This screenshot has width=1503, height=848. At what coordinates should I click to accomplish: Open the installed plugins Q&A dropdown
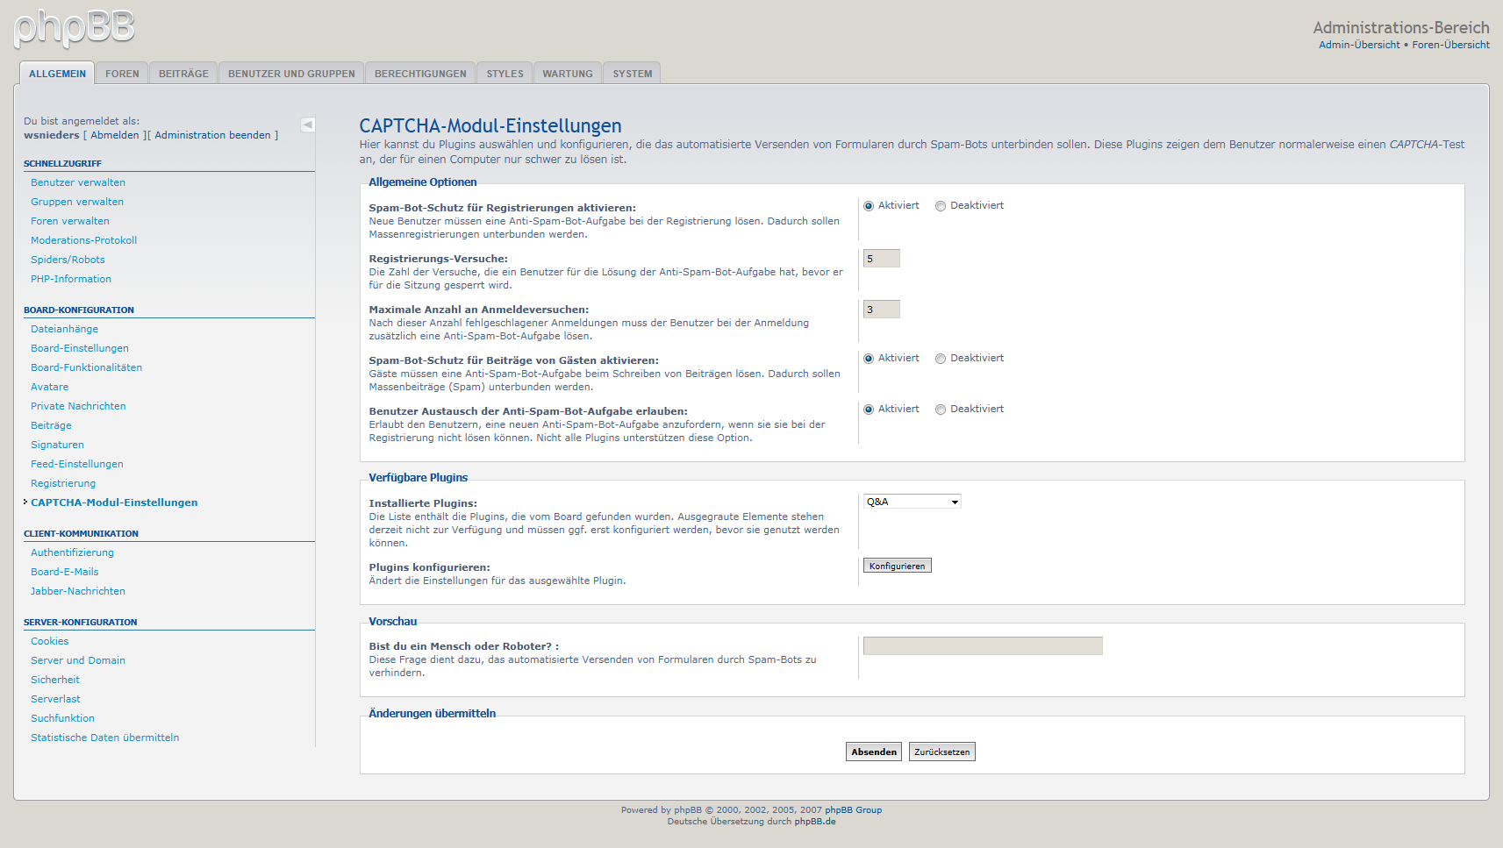tap(912, 502)
